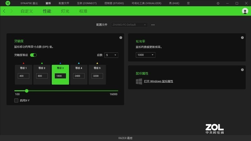Select sensitivity stage 5 card

[97, 75]
